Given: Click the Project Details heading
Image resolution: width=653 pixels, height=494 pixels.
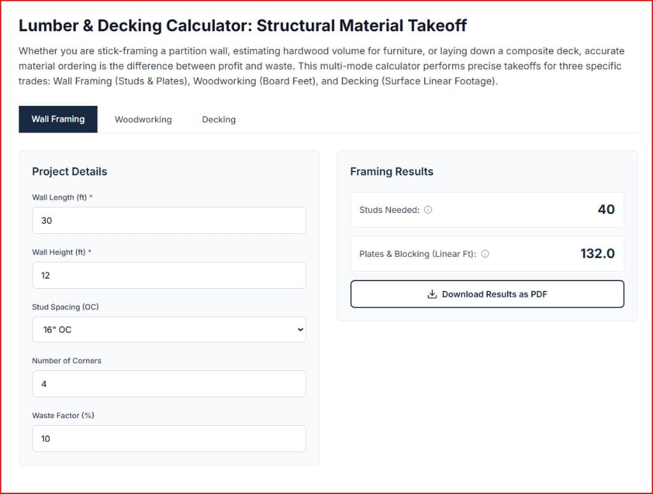Looking at the screenshot, I should pos(70,171).
